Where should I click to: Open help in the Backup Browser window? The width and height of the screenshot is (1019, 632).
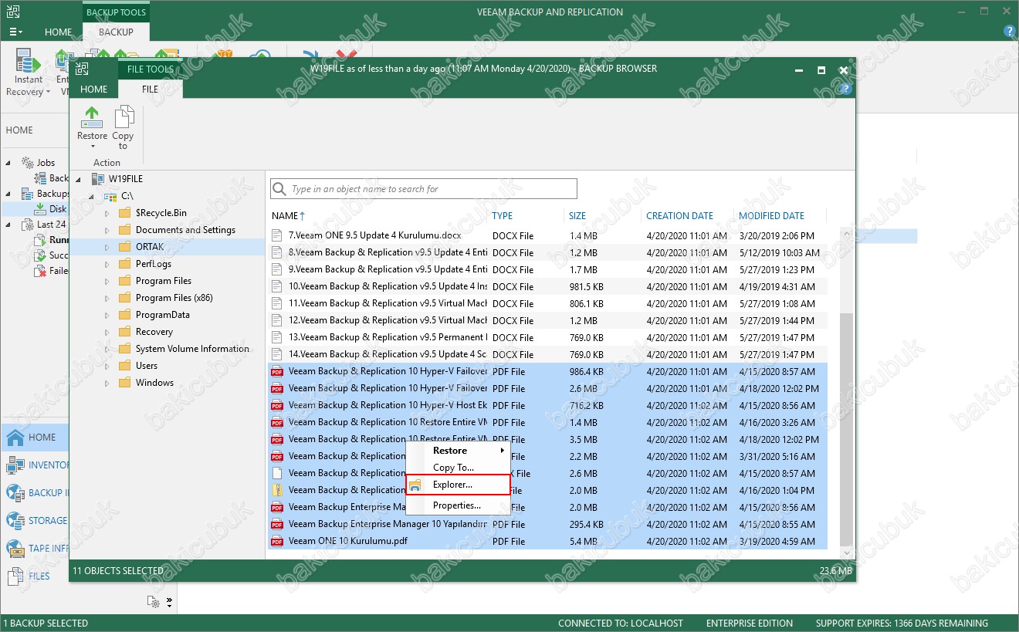click(847, 90)
